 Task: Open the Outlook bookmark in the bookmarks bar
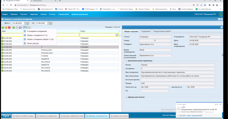pyautogui.click(x=59, y=9)
